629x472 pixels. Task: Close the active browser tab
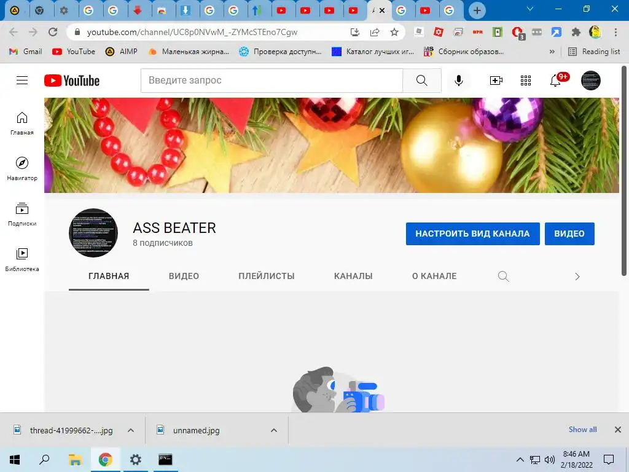point(382,11)
